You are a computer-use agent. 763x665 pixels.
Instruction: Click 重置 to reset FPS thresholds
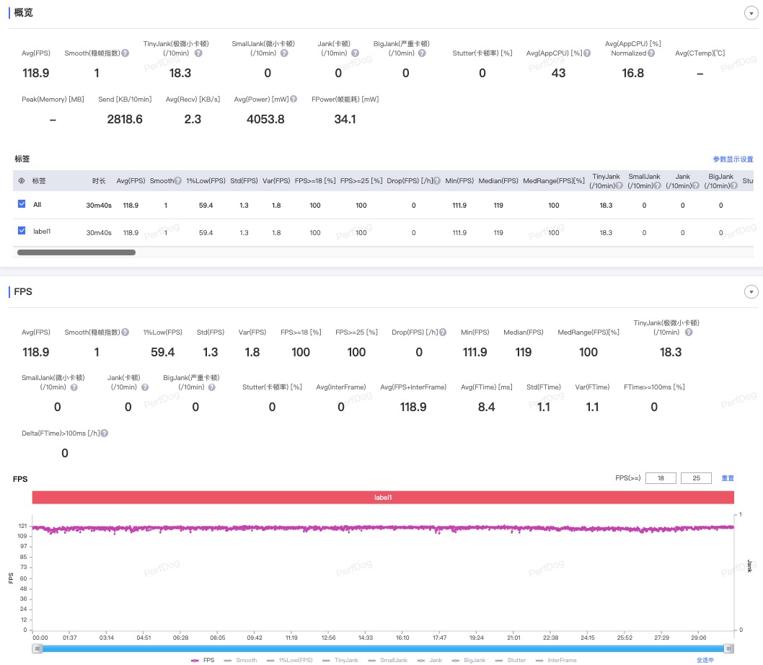point(728,478)
